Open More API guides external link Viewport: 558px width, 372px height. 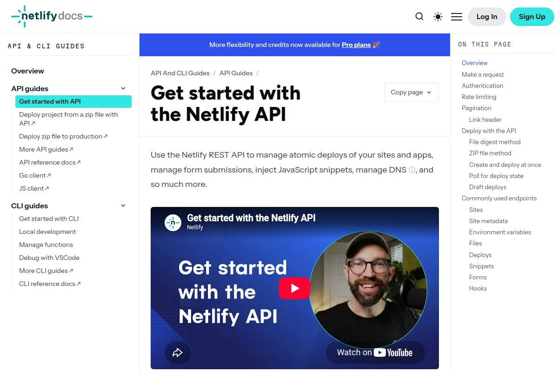point(46,149)
